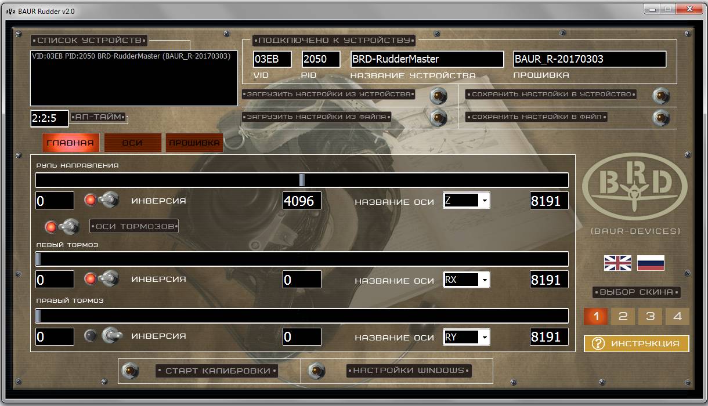Click the round button for Сохранить настройки в файл
This screenshot has height=406, width=708.
point(660,117)
